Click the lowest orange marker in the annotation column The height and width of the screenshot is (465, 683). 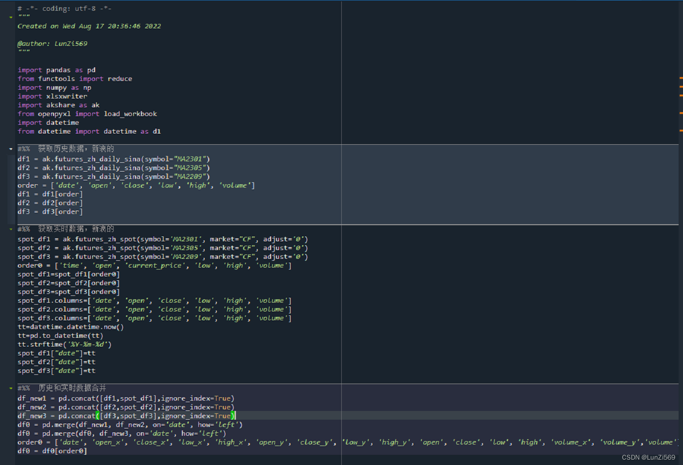click(680, 130)
